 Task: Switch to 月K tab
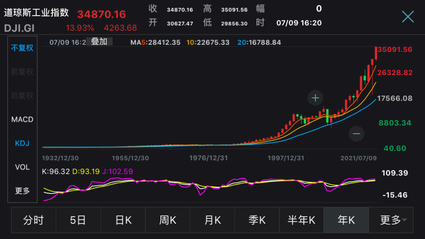(212, 220)
